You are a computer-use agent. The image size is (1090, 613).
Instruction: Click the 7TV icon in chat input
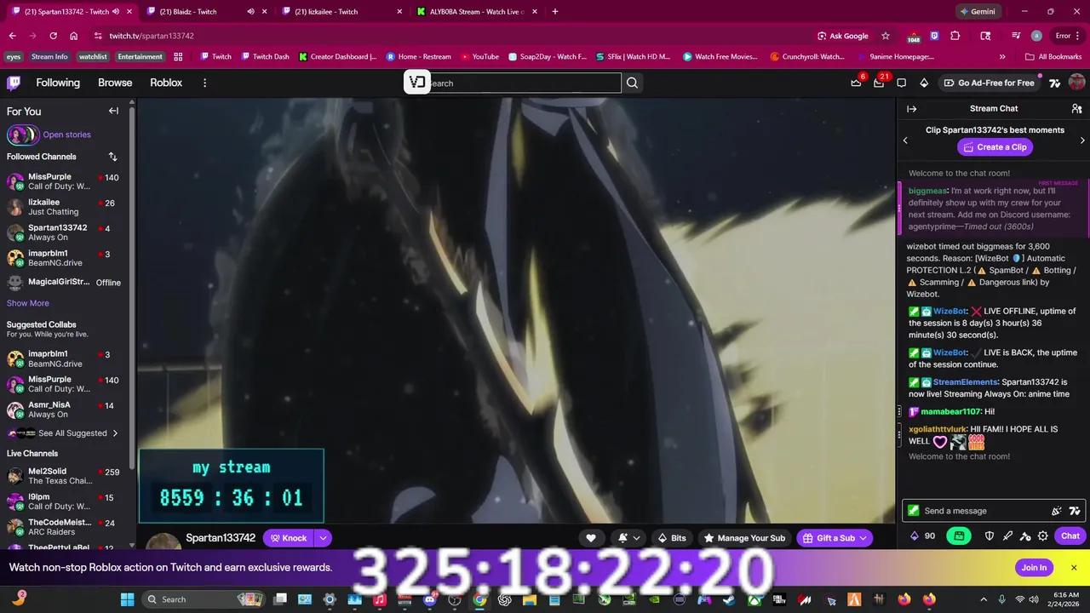pyautogui.click(x=1075, y=511)
